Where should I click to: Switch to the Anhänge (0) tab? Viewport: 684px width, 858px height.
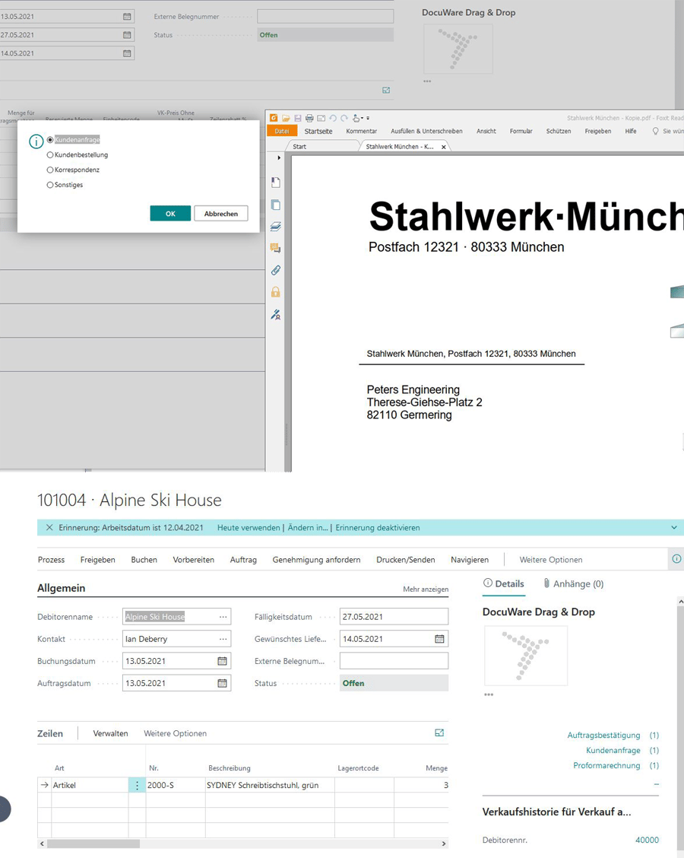tap(573, 584)
